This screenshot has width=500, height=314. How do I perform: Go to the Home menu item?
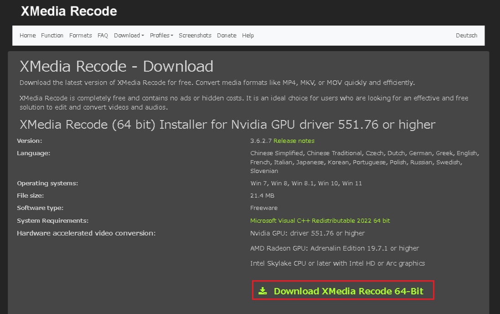[28, 36]
